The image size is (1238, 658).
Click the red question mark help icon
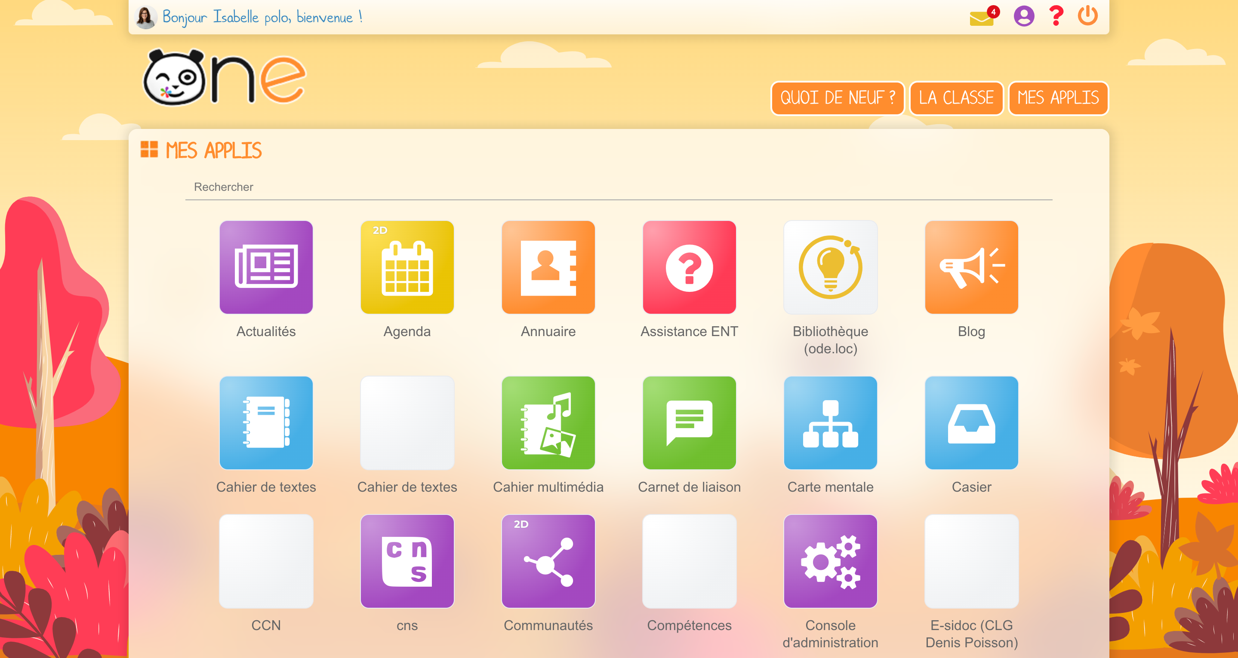pyautogui.click(x=1056, y=16)
